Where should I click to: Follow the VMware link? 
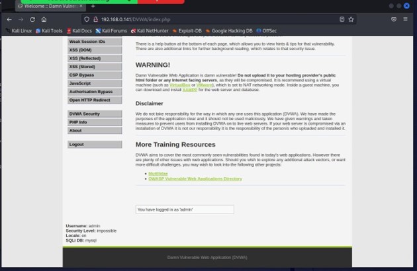205,85
